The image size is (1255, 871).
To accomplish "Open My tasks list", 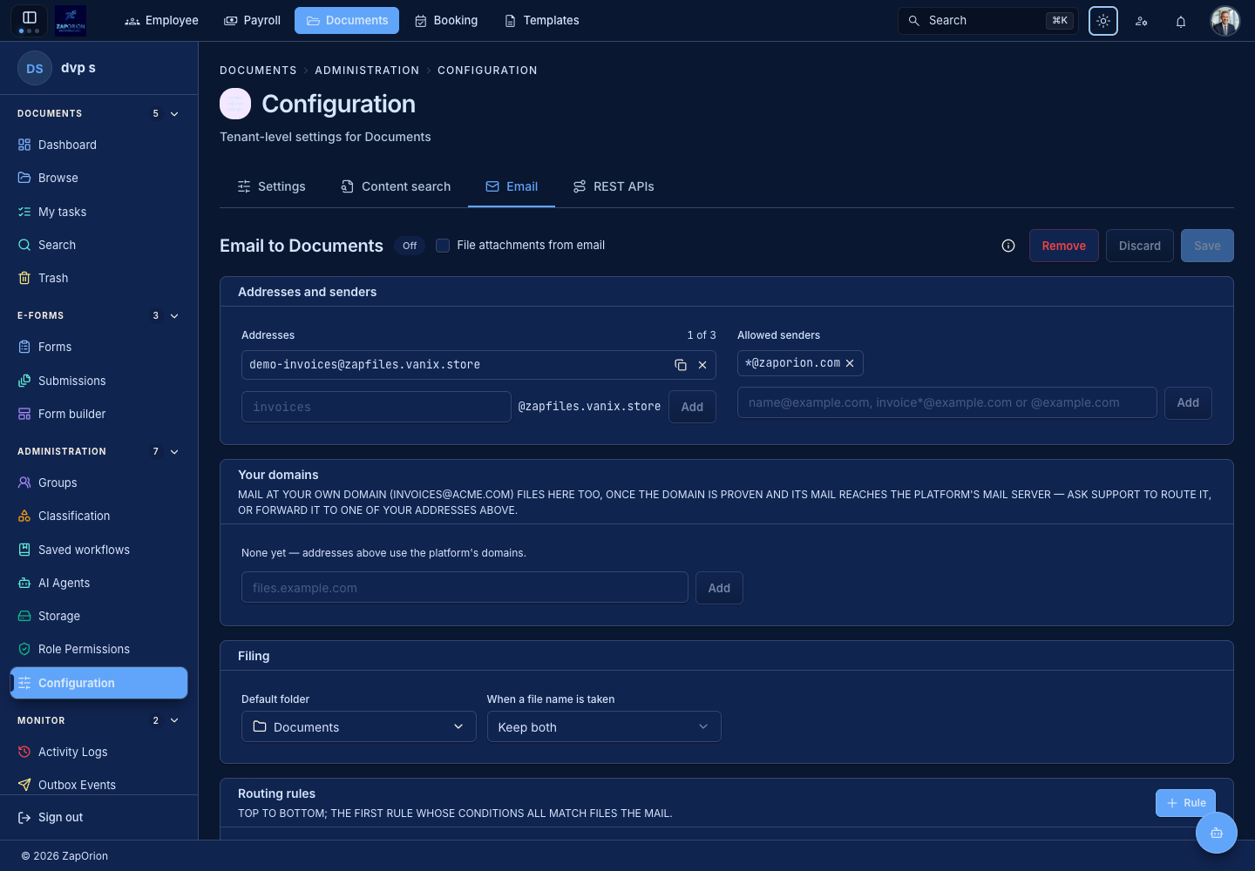I will (x=98, y=212).
